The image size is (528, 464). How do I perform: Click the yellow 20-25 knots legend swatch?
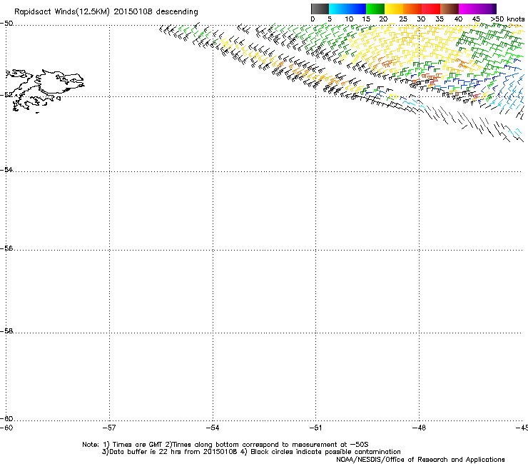[x=394, y=9]
